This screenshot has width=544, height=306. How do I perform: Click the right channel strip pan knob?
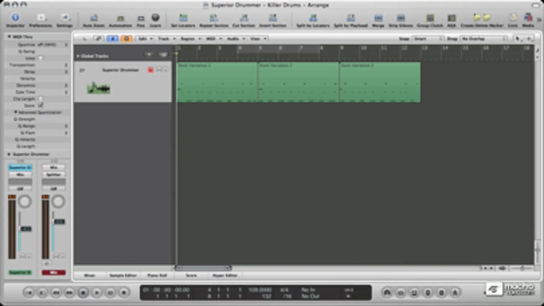click(58, 202)
